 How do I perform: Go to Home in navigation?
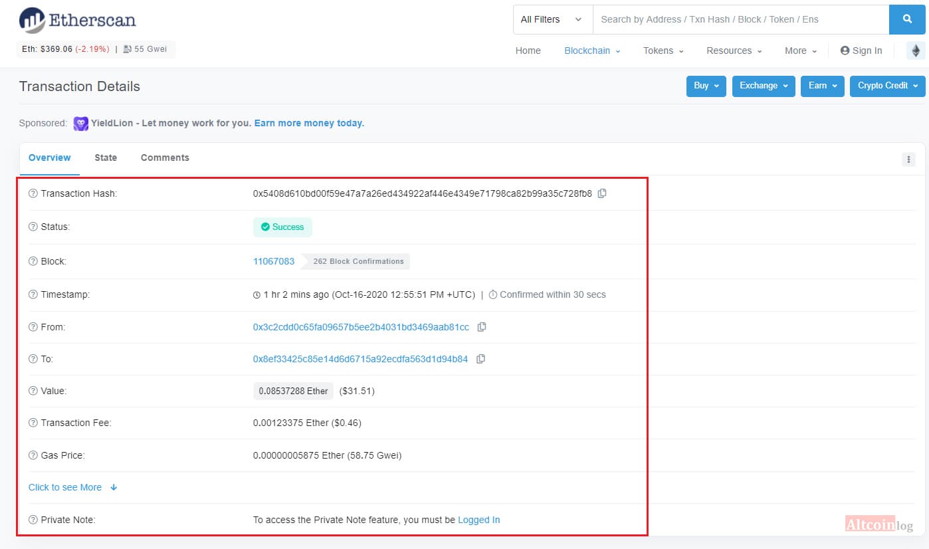click(x=528, y=51)
